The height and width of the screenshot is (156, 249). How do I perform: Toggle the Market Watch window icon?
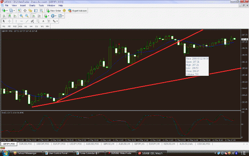pyautogui.click(x=20, y=11)
